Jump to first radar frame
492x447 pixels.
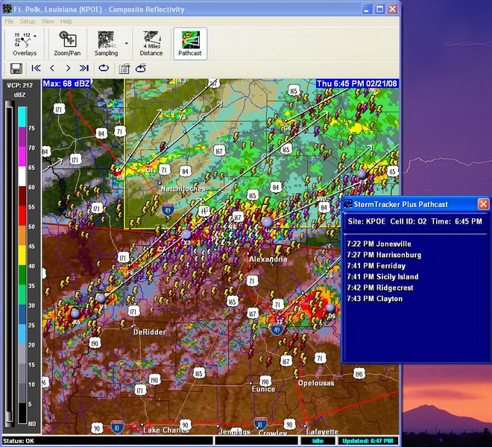(35, 69)
